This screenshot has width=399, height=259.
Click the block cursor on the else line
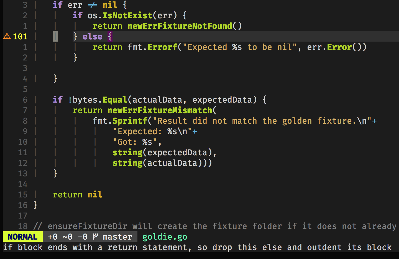tap(55, 36)
